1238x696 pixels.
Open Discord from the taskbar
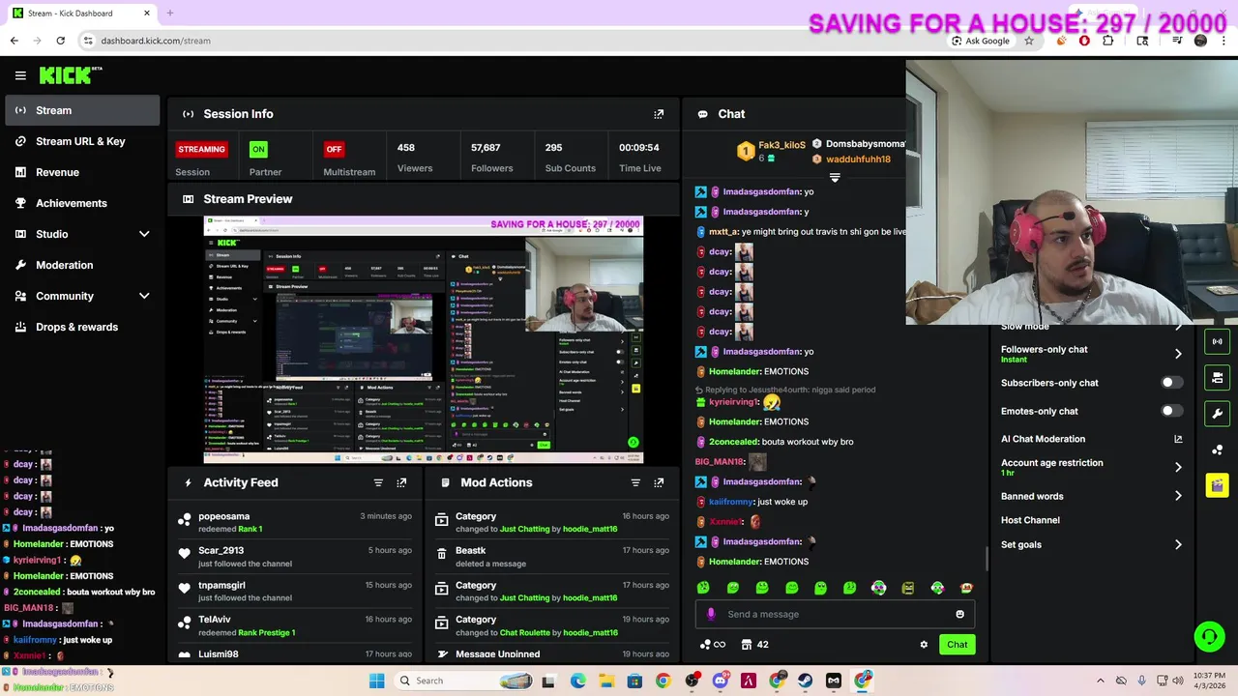720,681
